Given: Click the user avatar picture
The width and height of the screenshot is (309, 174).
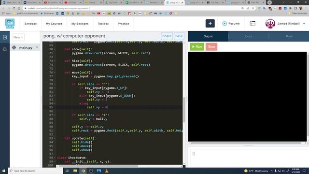Looking at the screenshot, I should (270, 24).
